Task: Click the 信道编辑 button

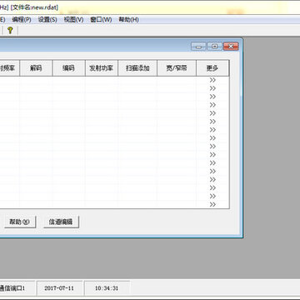Action: [61, 222]
